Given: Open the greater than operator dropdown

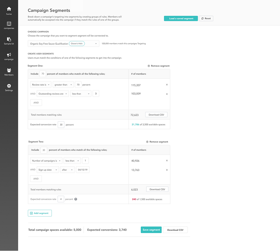Looking at the screenshot, I should (x=63, y=85).
